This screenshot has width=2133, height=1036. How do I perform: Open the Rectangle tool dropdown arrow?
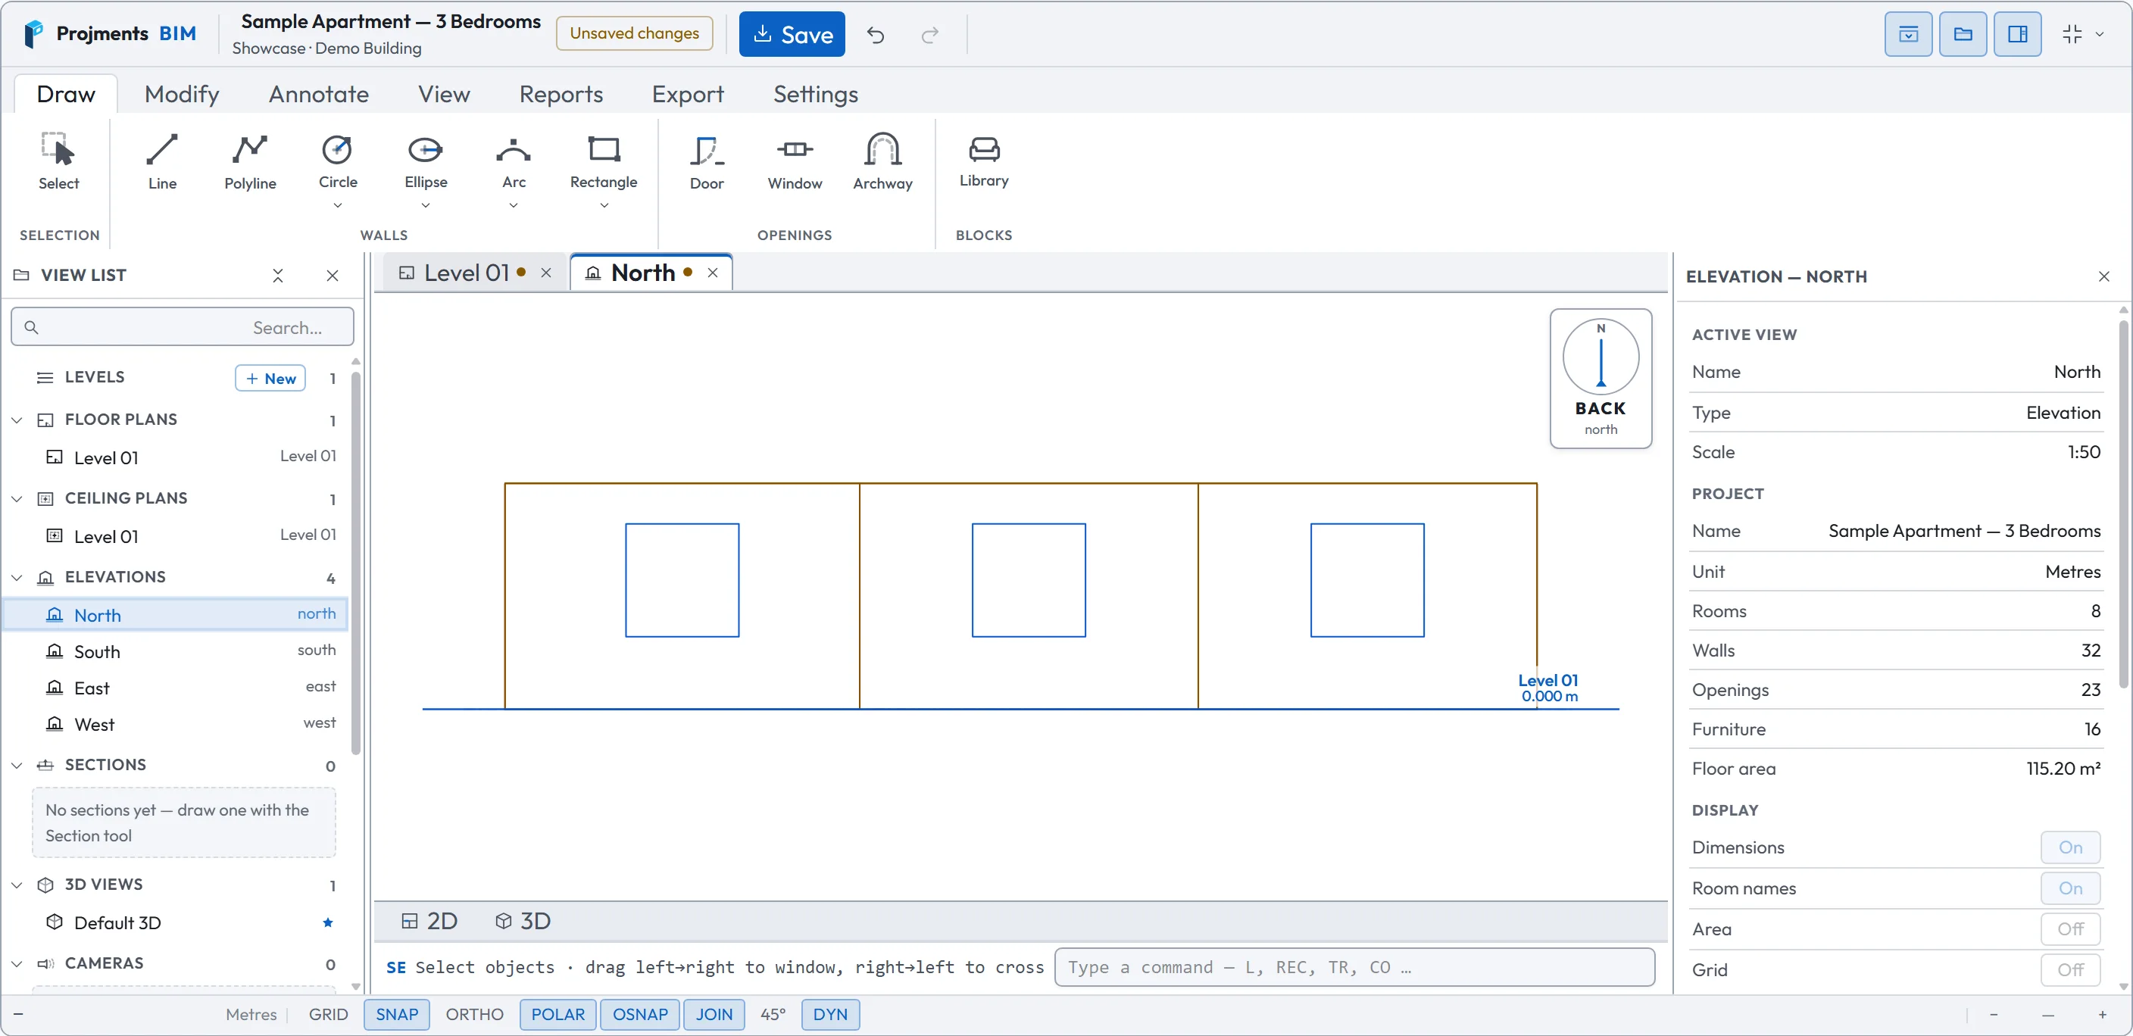[x=604, y=205]
